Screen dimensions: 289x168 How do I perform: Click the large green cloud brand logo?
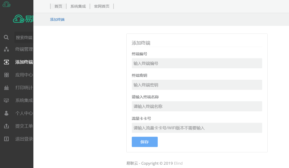click(23, 19)
